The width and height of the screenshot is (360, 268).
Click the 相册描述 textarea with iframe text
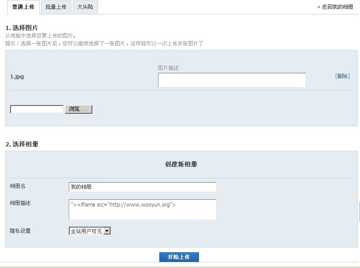pos(143,210)
